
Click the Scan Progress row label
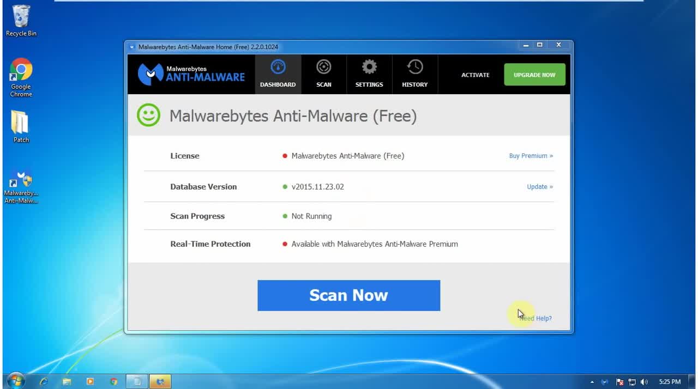197,216
